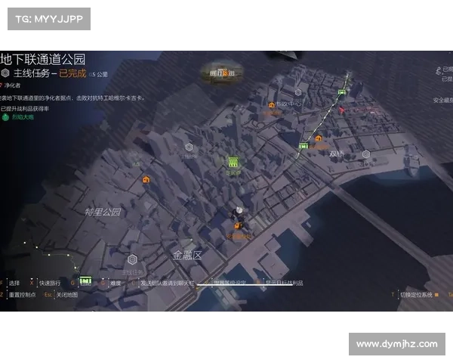Click the 主线任务 label under bottom hexagon
453x363 pixels.
(132, 272)
